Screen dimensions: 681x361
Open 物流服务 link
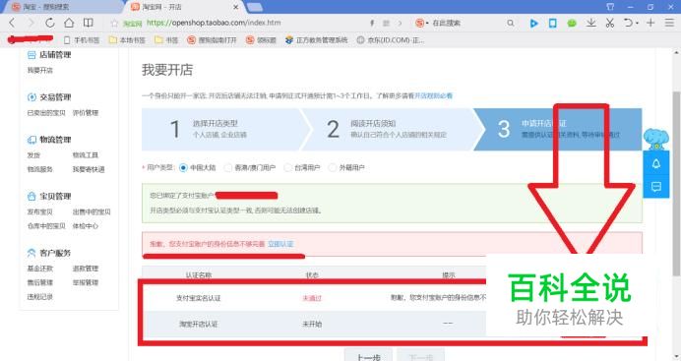pyautogui.click(x=40, y=169)
